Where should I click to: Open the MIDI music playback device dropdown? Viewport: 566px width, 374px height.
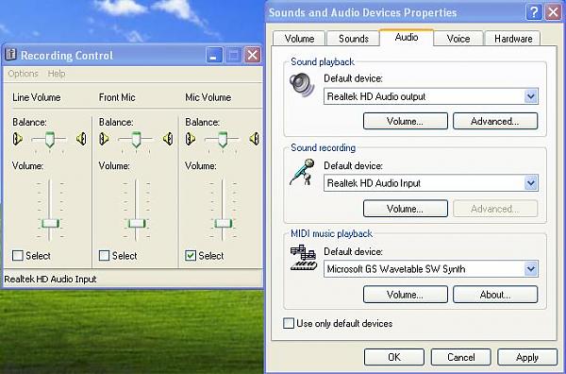[530, 269]
